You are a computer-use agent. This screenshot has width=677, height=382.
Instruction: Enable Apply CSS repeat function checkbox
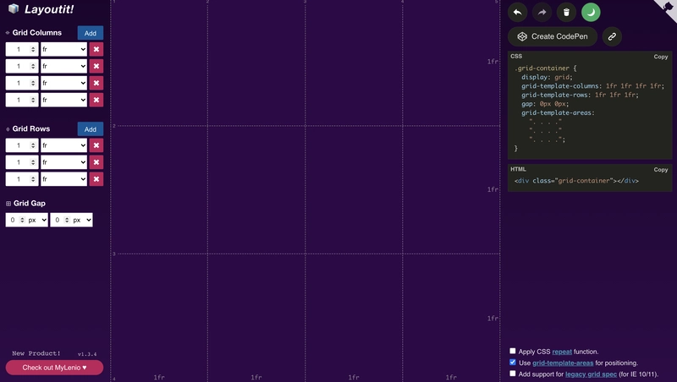pos(513,351)
